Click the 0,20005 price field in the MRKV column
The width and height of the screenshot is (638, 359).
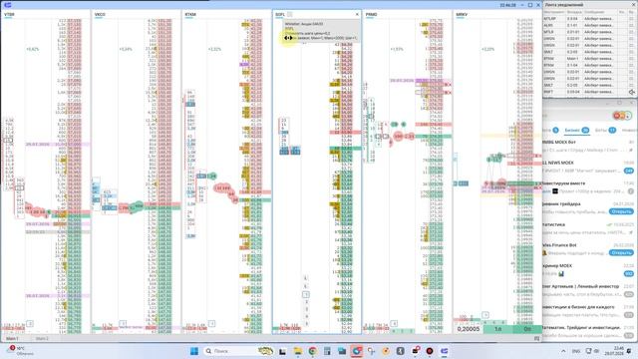(469, 329)
